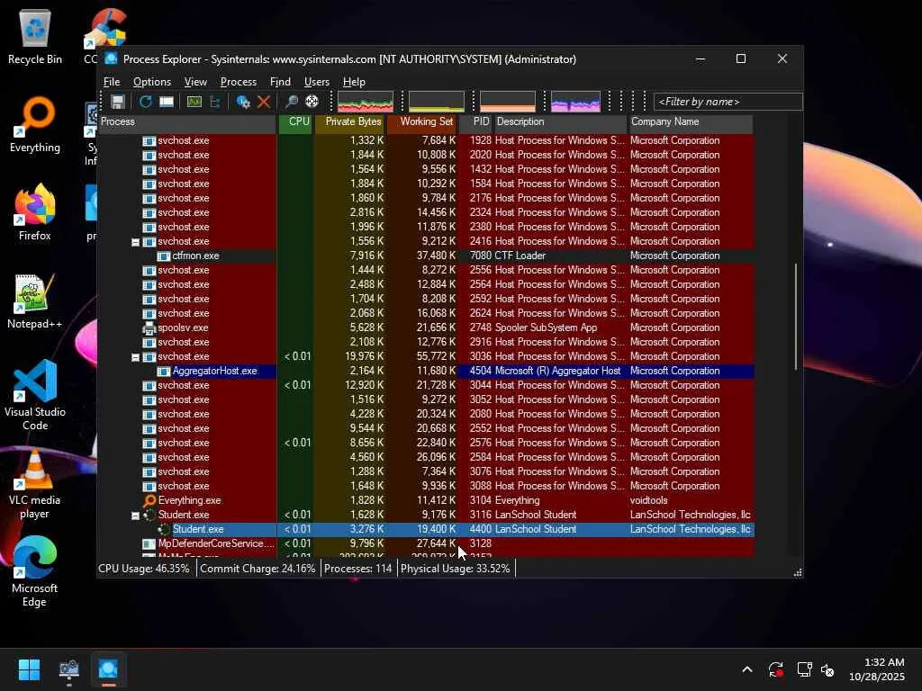Click the yellow commit history mini graph

pyautogui.click(x=437, y=102)
